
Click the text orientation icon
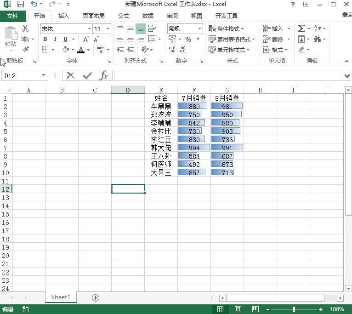pos(145,50)
